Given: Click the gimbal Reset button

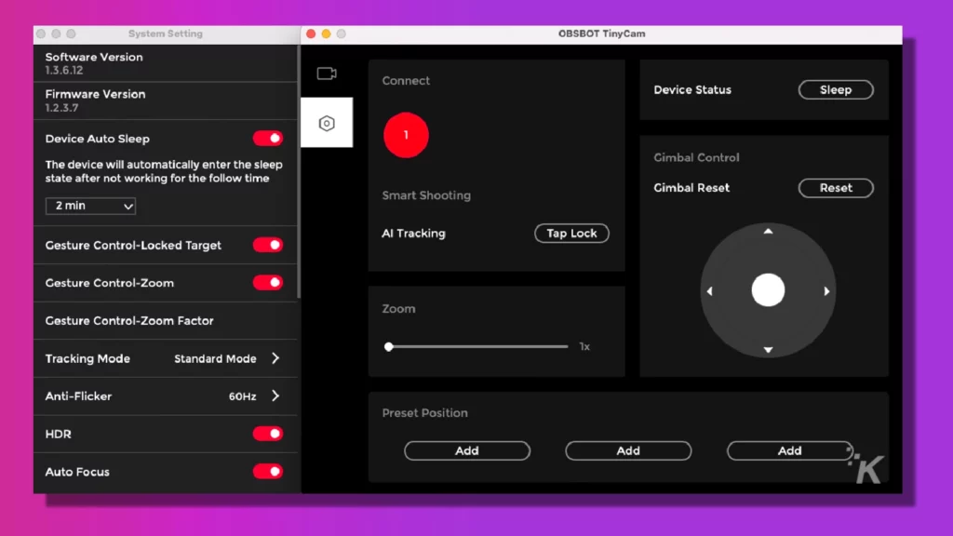Looking at the screenshot, I should click(x=836, y=188).
